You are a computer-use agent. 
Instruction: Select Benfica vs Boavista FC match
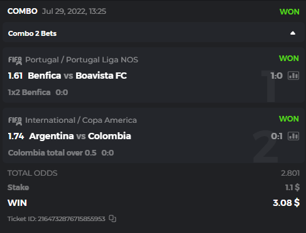coord(77,76)
